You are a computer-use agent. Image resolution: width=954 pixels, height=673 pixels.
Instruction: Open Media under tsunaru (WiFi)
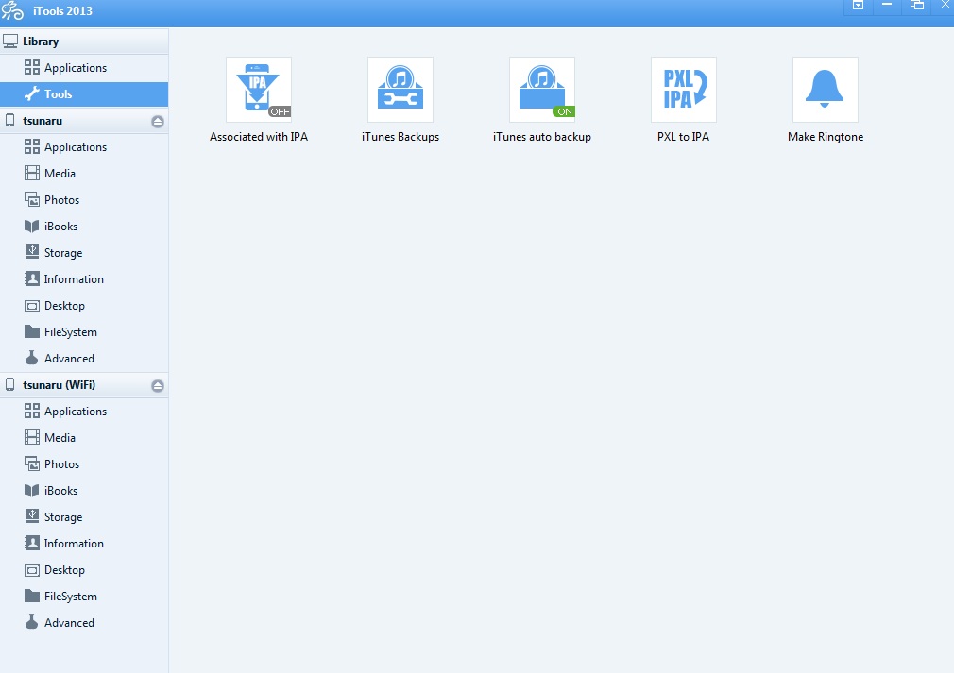click(84, 438)
